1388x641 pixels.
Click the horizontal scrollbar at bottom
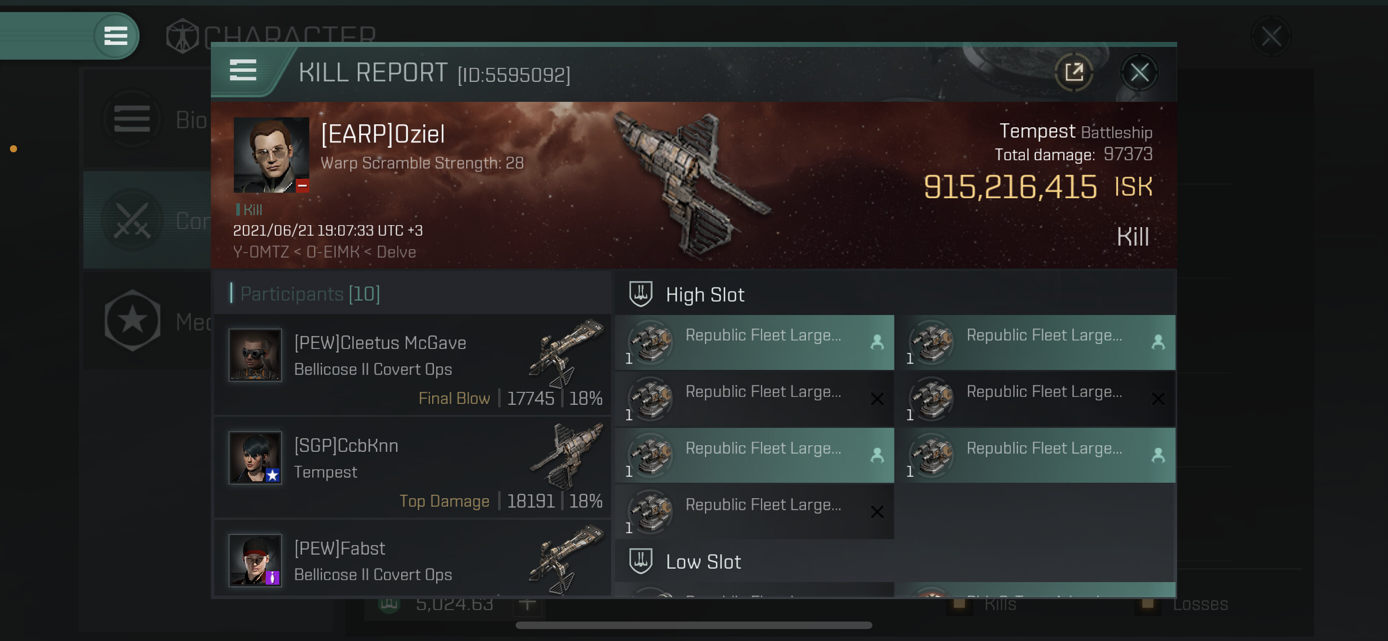coord(694,625)
